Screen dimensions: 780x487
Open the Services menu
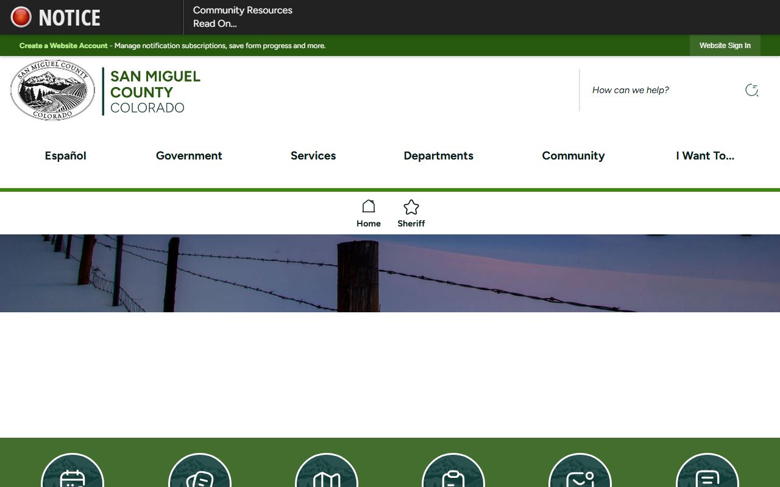(313, 156)
